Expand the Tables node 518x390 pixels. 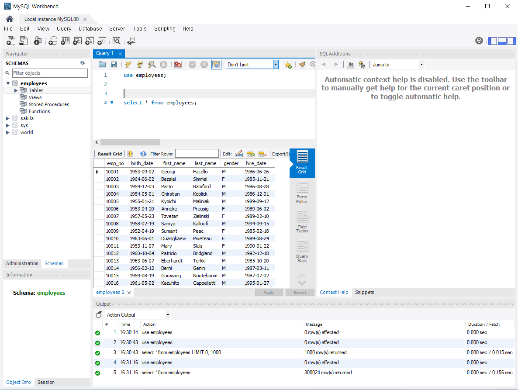pyautogui.click(x=16, y=90)
